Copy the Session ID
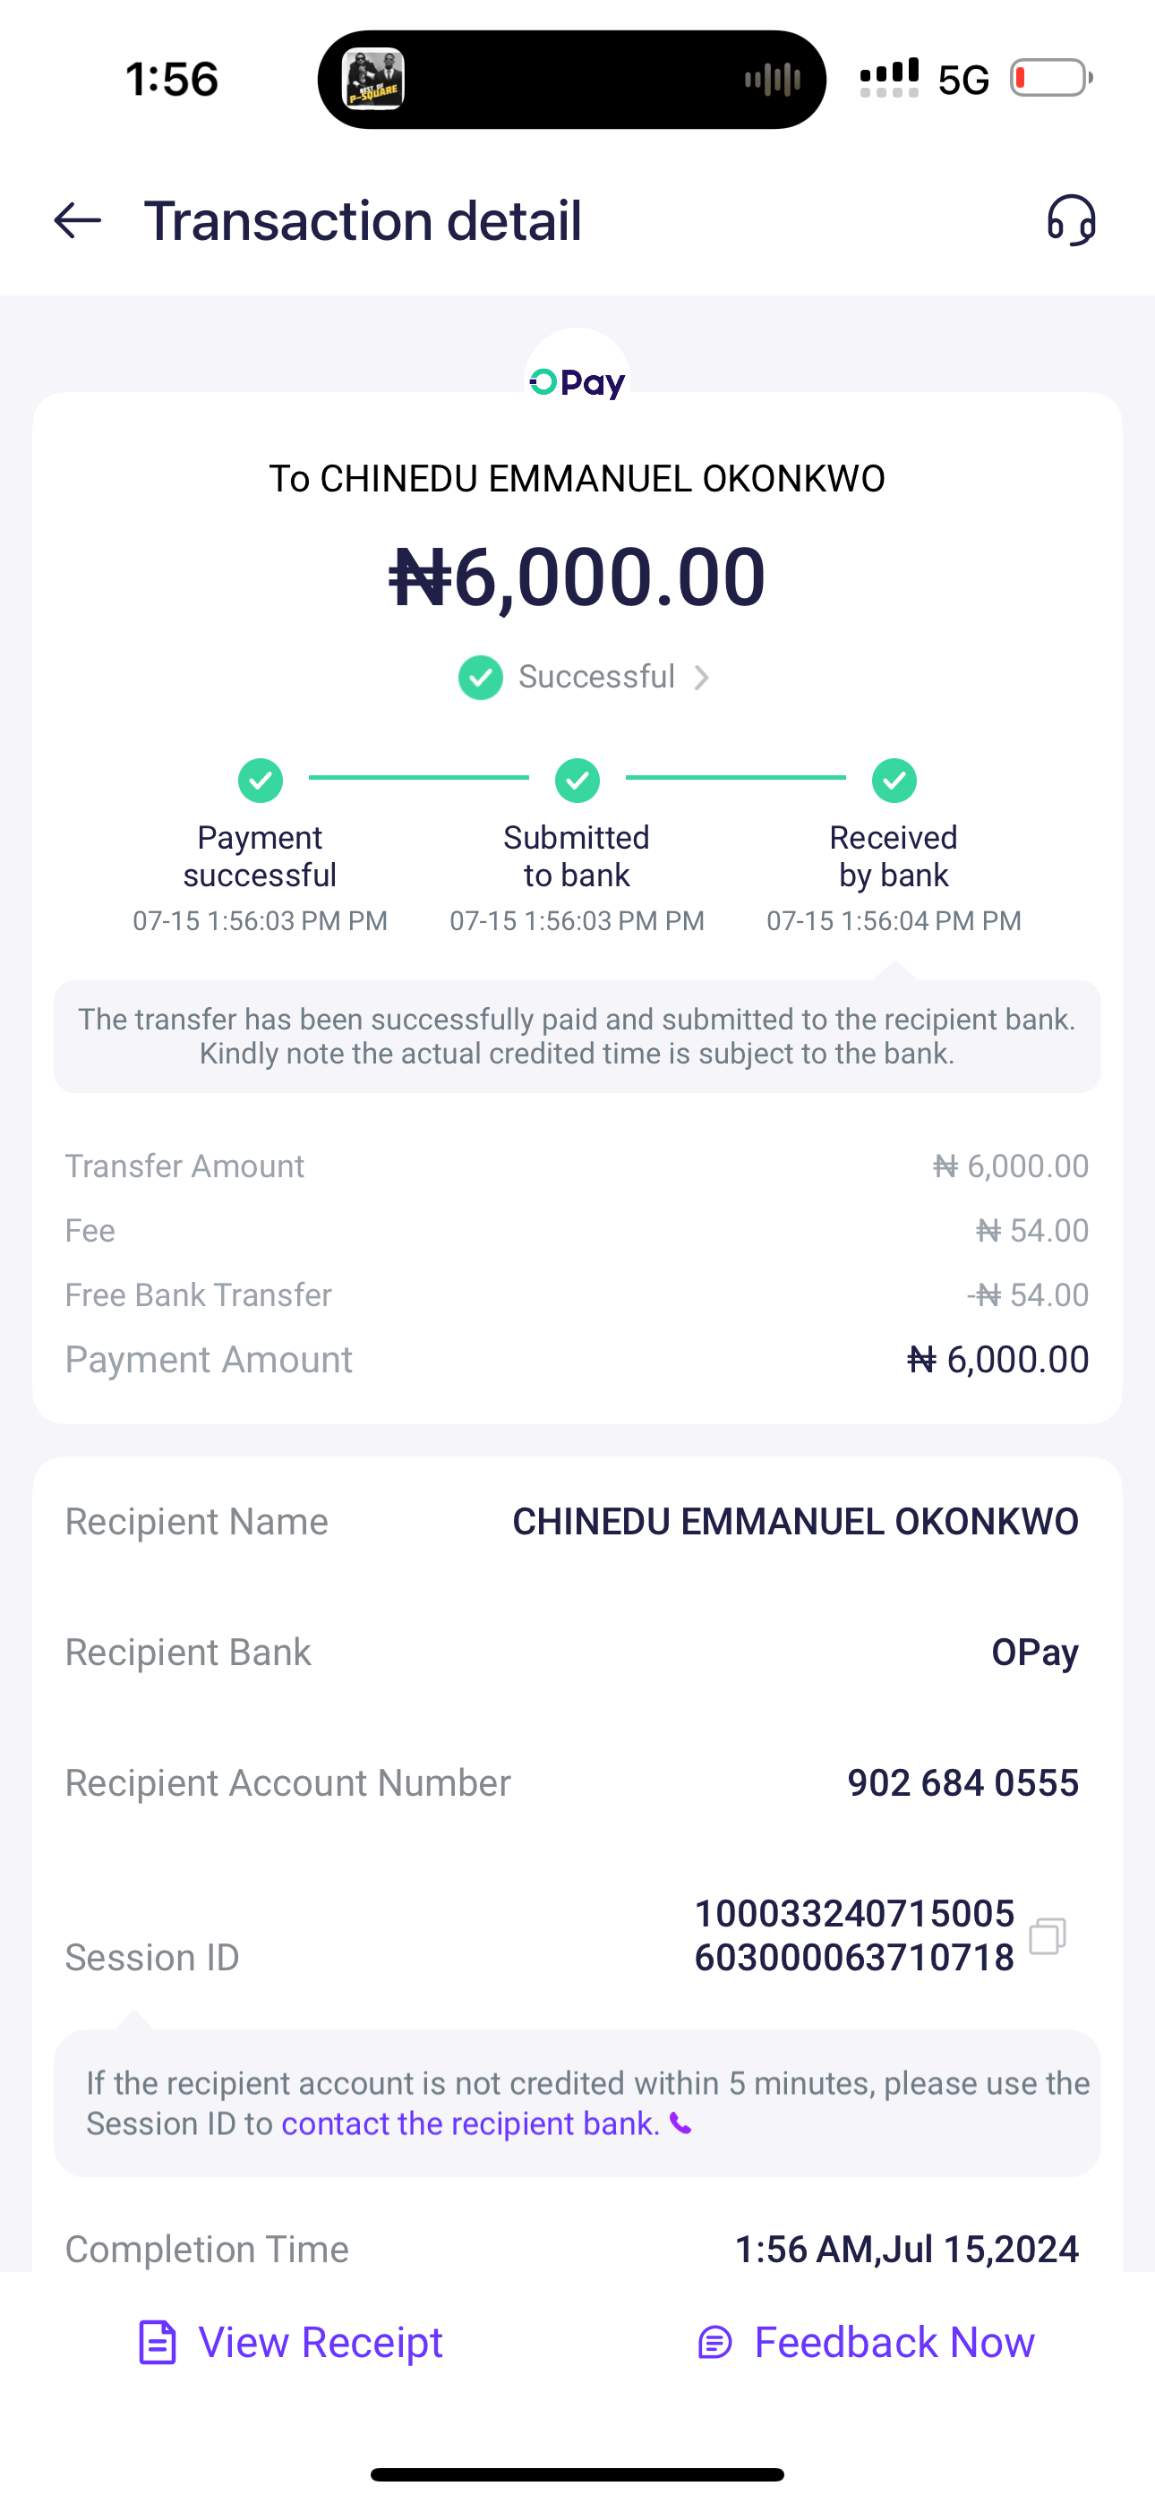Viewport: 1155px width, 2503px height. click(1047, 1935)
